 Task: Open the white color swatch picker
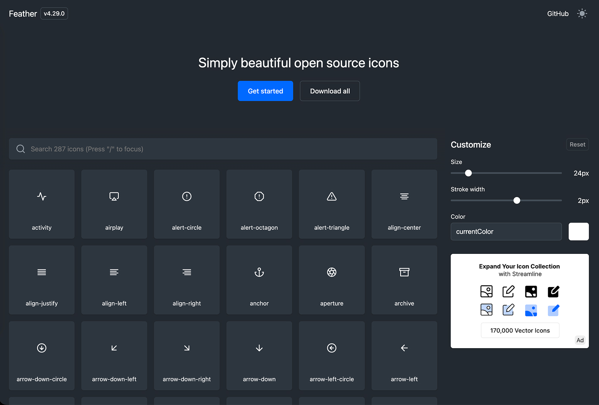pyautogui.click(x=578, y=232)
